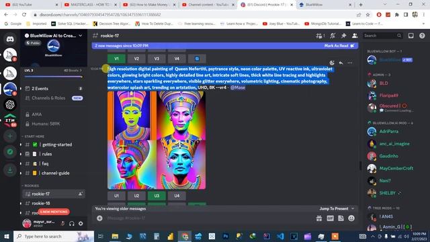Screen dimensions: 430x242
Task: Bookmark this page star icon
Action: tap(368, 15)
